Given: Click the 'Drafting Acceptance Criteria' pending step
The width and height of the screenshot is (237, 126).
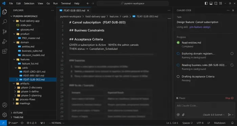Looking at the screenshot, I should 198,76.
